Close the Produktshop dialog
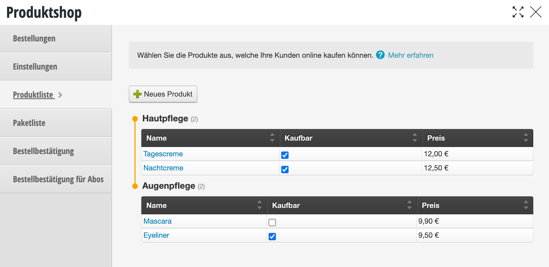This screenshot has width=549, height=267. point(535,12)
